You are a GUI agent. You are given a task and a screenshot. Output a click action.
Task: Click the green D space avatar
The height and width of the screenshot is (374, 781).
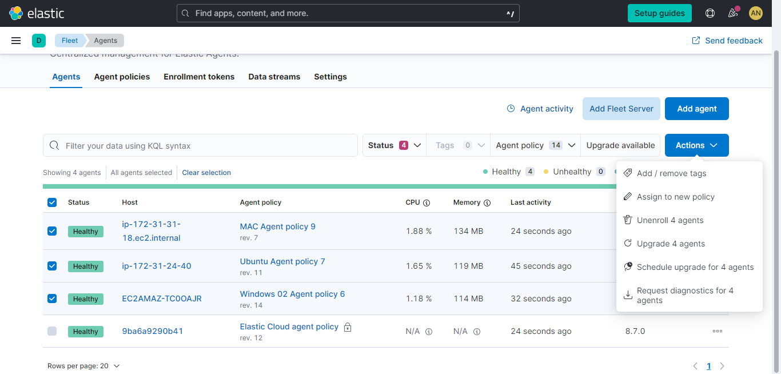click(x=39, y=41)
